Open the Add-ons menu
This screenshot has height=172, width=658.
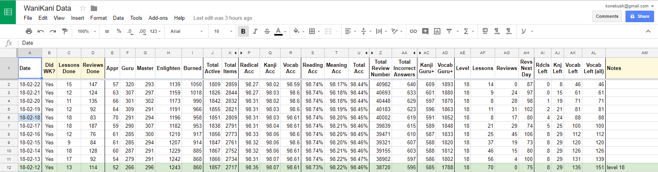(158, 18)
